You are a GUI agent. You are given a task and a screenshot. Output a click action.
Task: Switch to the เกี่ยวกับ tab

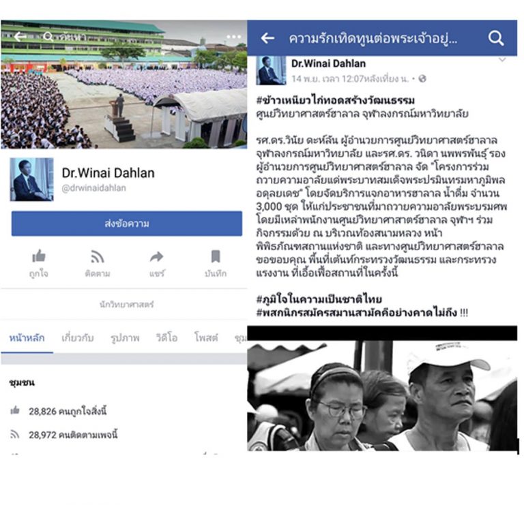click(78, 338)
